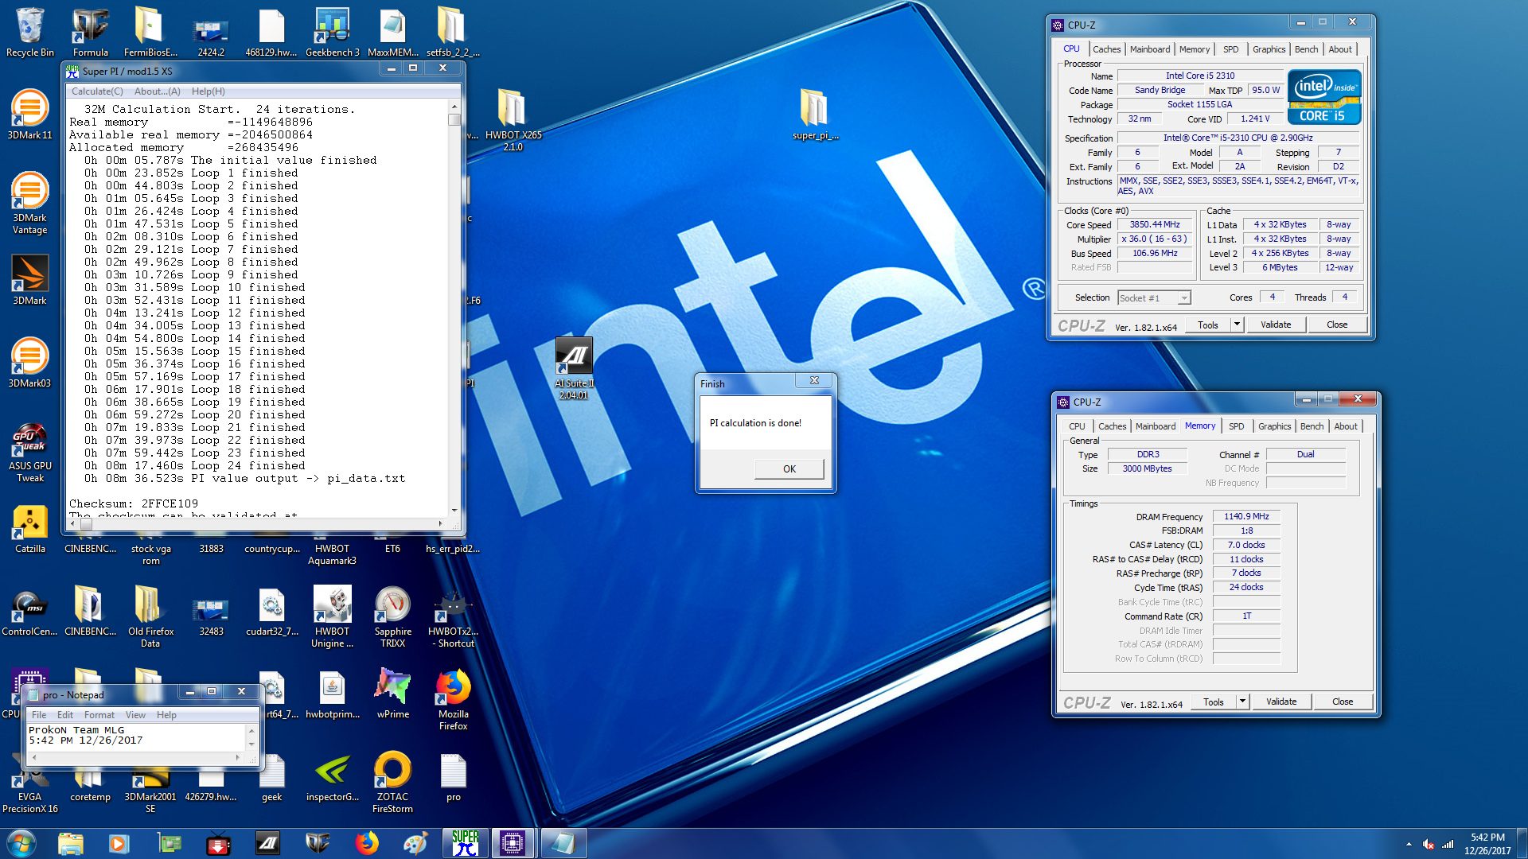1528x859 pixels.
Task: Open the super_pi folder on desktop
Action: coord(815,115)
